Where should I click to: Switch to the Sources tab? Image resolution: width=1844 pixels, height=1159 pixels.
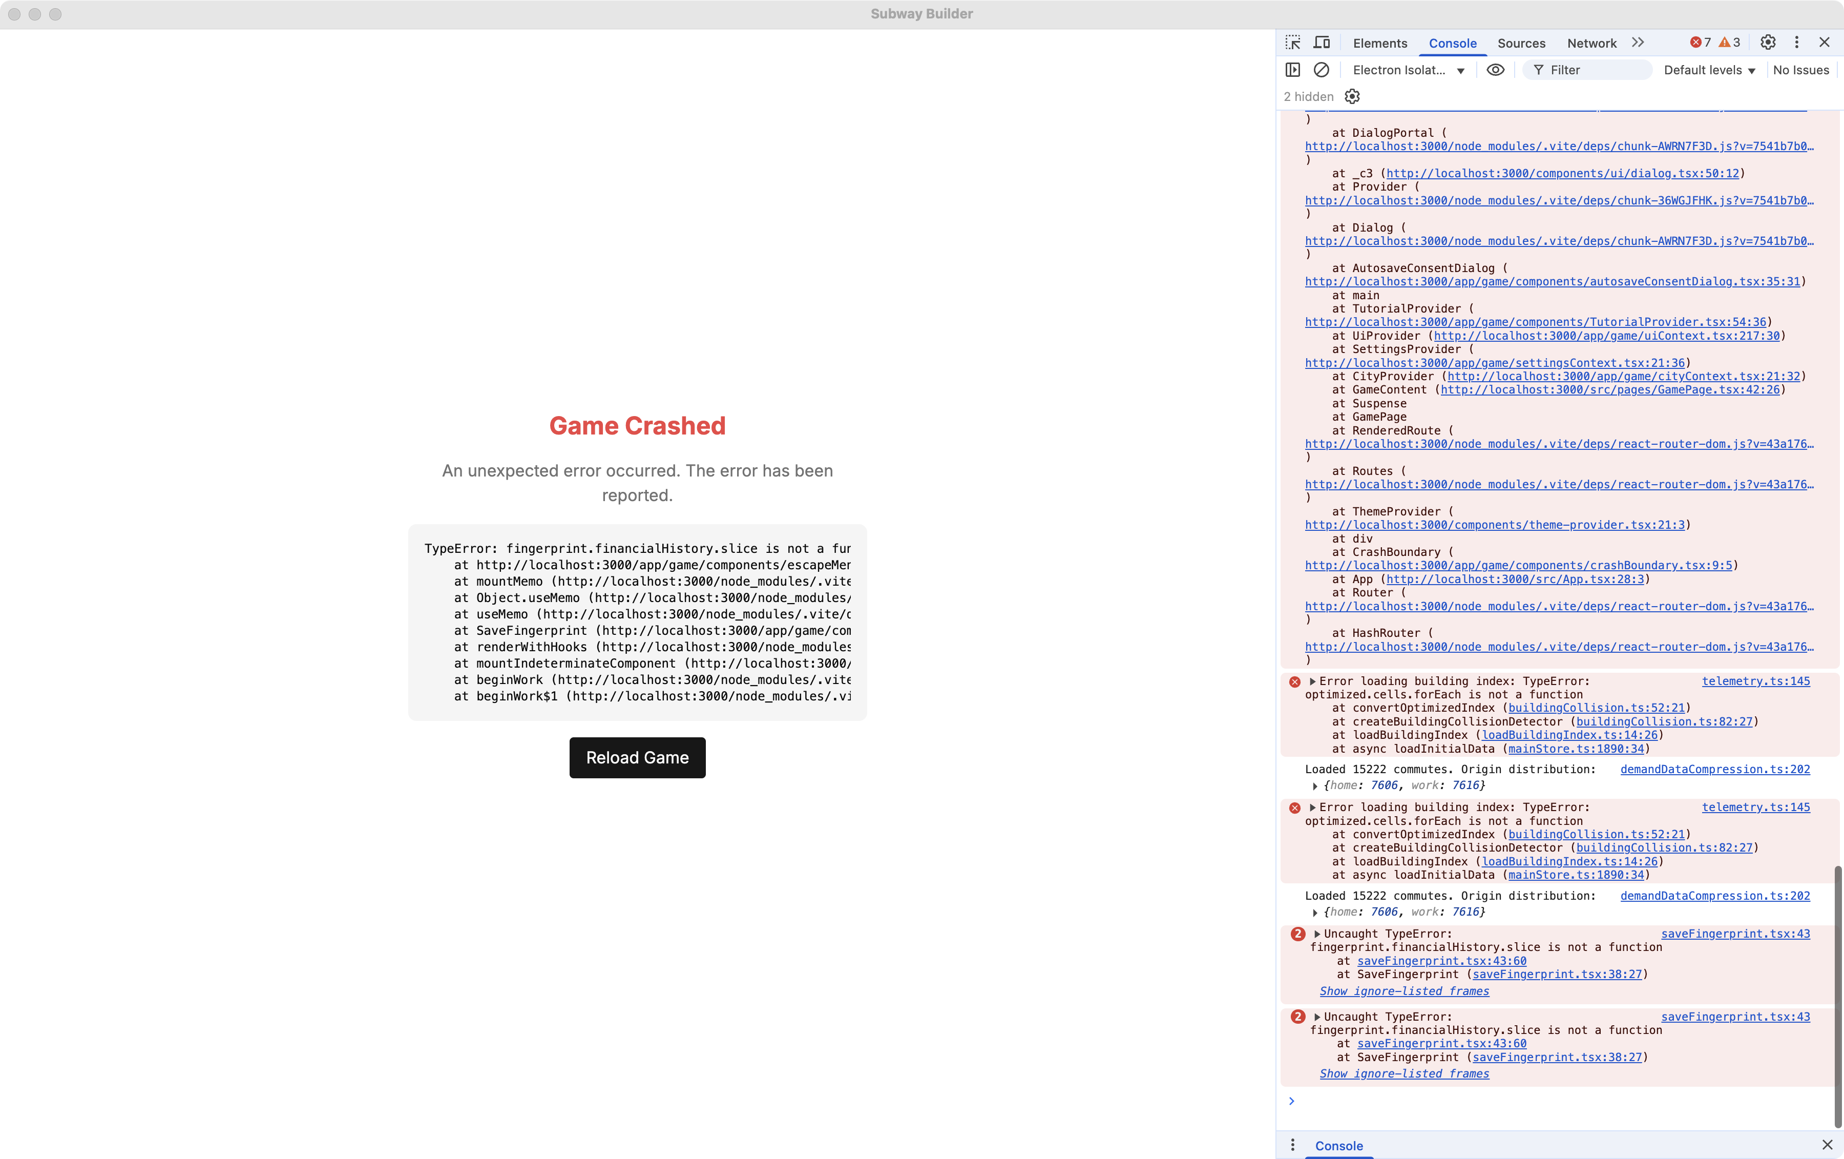point(1522,44)
